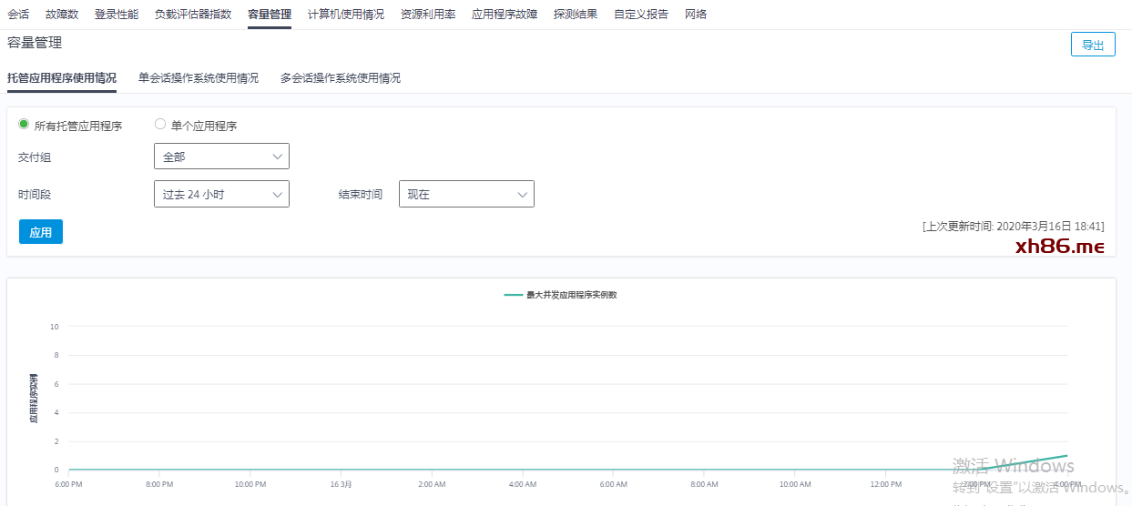Open the 自定义报告 tab
This screenshot has width=1132, height=506.
[x=641, y=15]
